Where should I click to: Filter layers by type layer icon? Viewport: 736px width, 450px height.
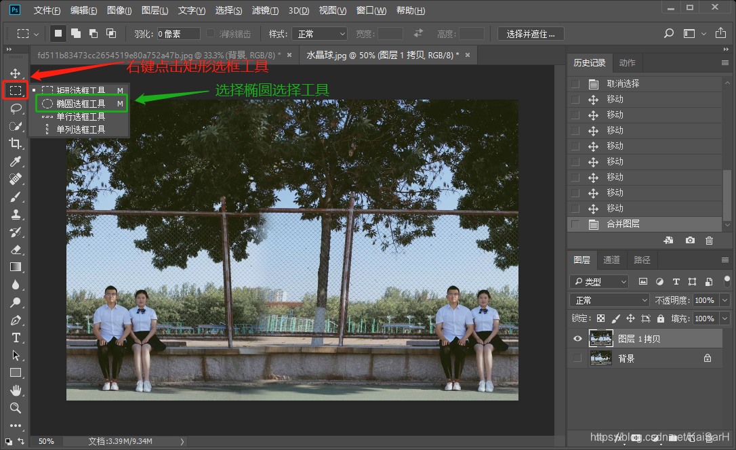(x=676, y=281)
